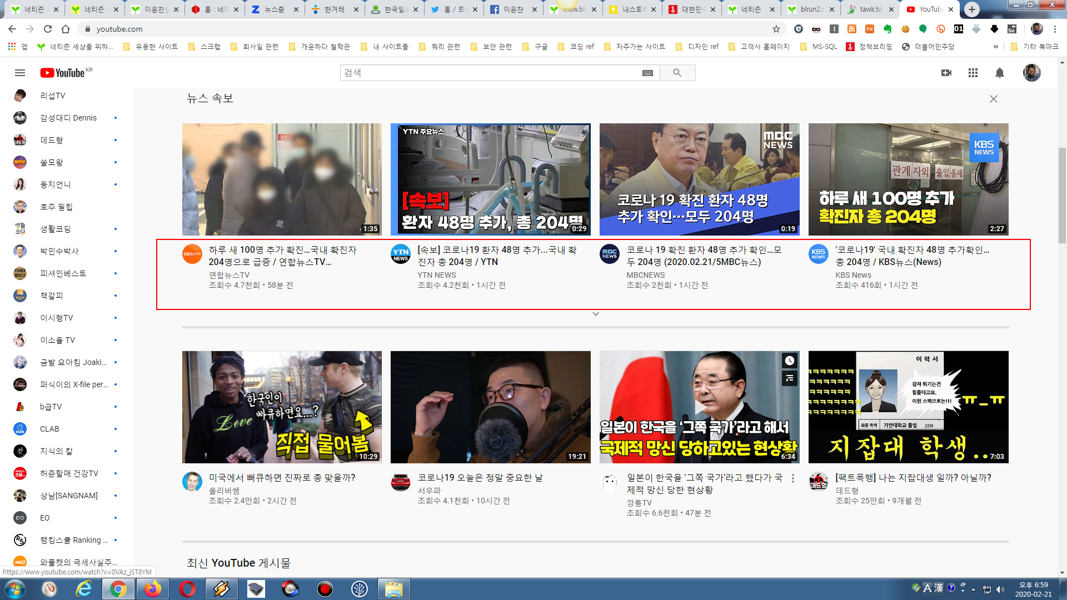The image size is (1067, 600).
Task: Open the MS-SQL bookmark folder
Action: tap(819, 47)
